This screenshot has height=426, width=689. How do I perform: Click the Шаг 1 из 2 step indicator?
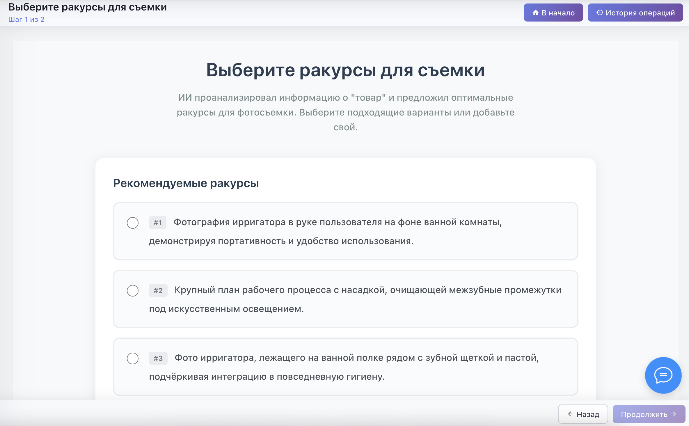coord(26,19)
